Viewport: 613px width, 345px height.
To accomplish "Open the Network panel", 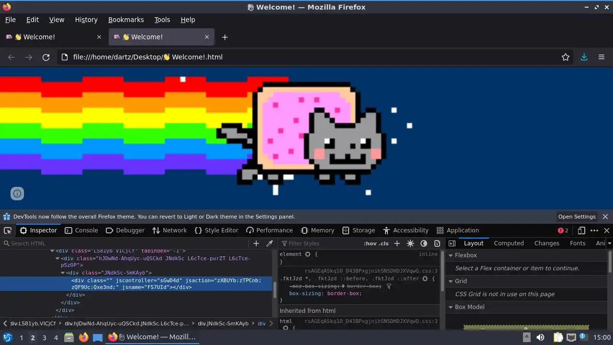I will pyautogui.click(x=170, y=230).
